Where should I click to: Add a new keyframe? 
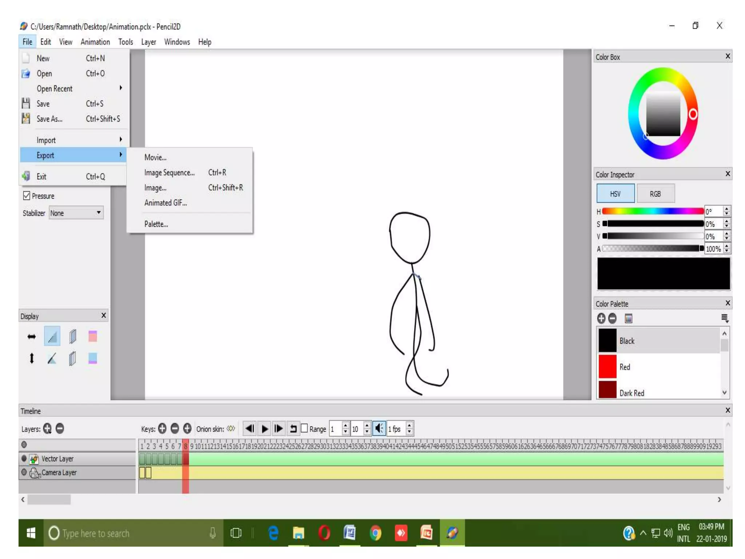click(x=162, y=429)
